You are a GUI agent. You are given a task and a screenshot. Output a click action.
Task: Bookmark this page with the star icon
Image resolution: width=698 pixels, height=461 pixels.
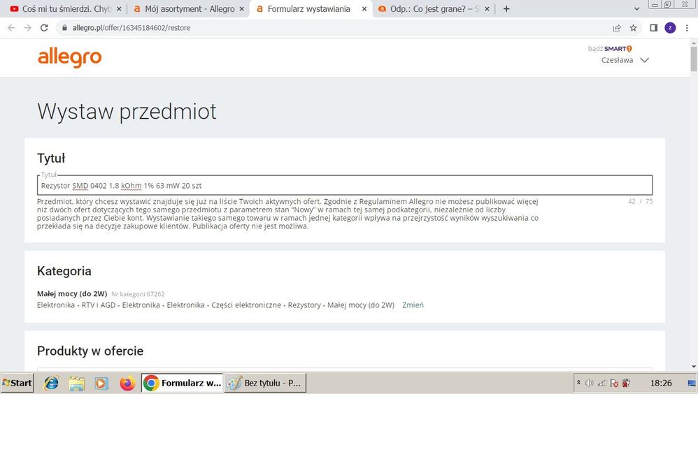[633, 28]
